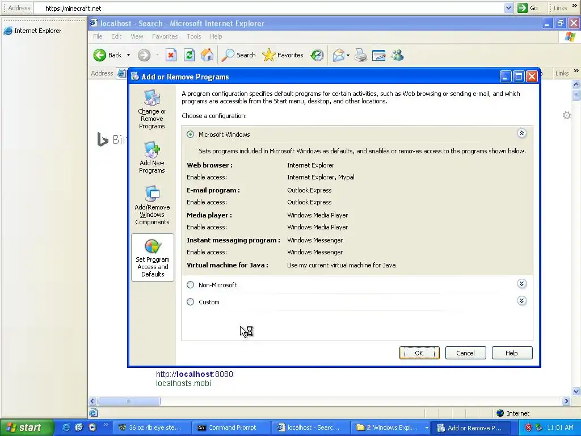Open the Windows Explorer taskbar group dropdown
Image resolution: width=581 pixels, height=436 pixels.
pos(427,427)
